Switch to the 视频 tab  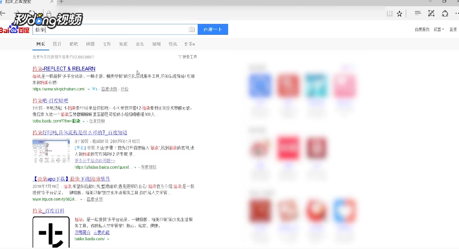(x=157, y=44)
